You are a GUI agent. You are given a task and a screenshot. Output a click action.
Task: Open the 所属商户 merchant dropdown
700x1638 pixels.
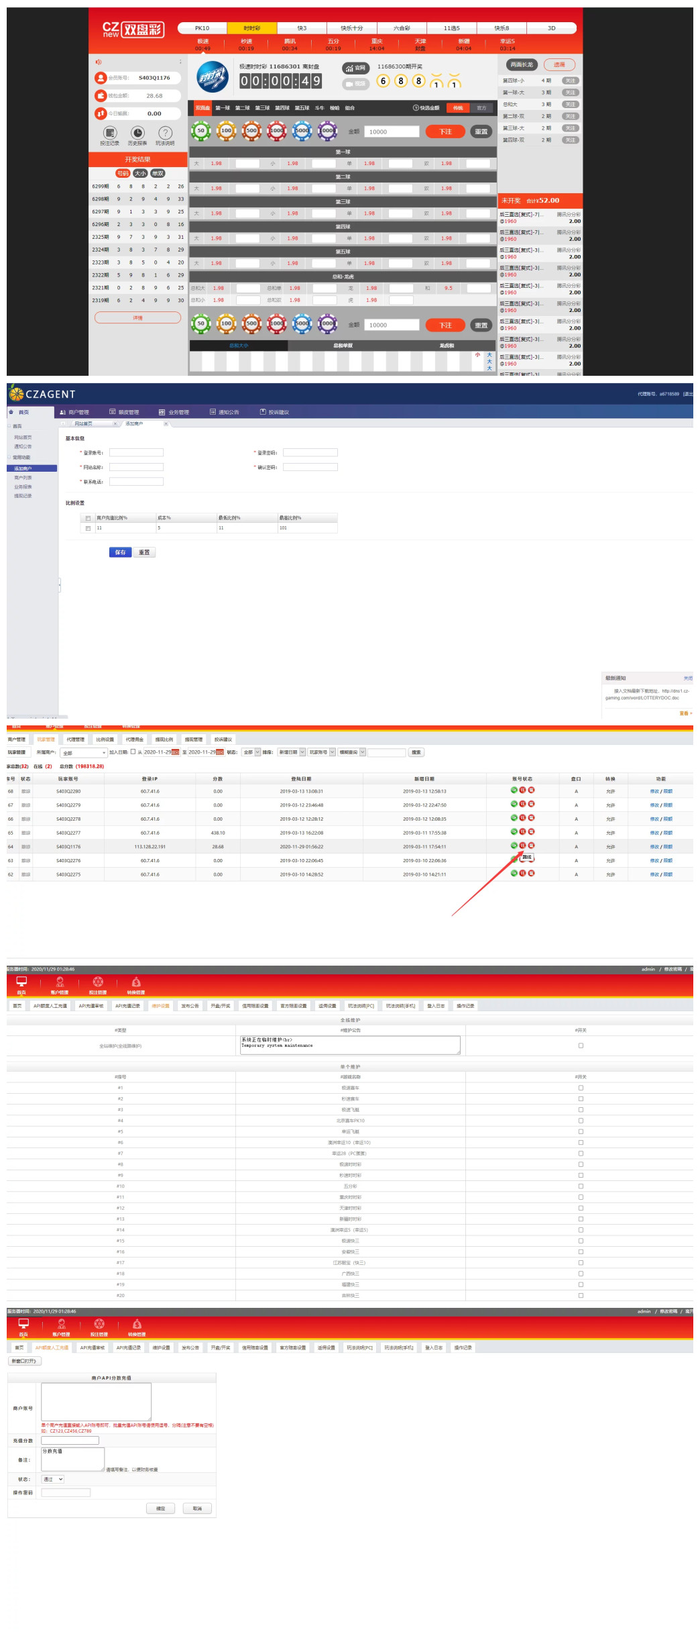[x=84, y=753]
